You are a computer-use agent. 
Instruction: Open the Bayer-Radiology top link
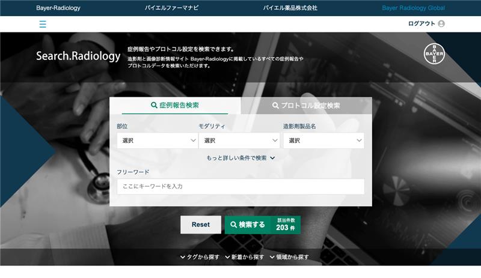pyautogui.click(x=58, y=8)
